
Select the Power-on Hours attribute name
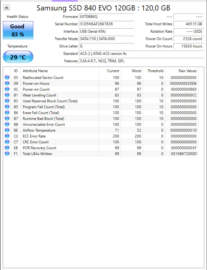pos(36,84)
